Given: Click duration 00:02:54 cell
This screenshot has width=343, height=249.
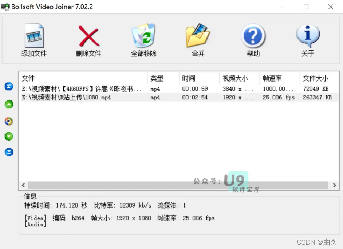Looking at the screenshot, I should (195, 98).
